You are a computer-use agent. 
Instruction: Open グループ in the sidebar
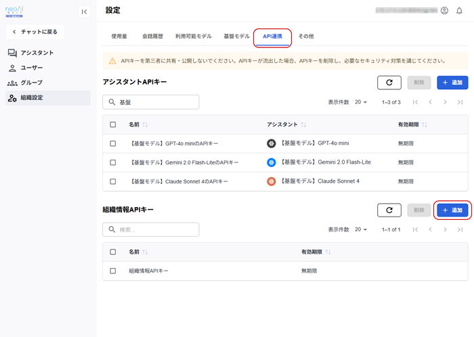point(31,83)
